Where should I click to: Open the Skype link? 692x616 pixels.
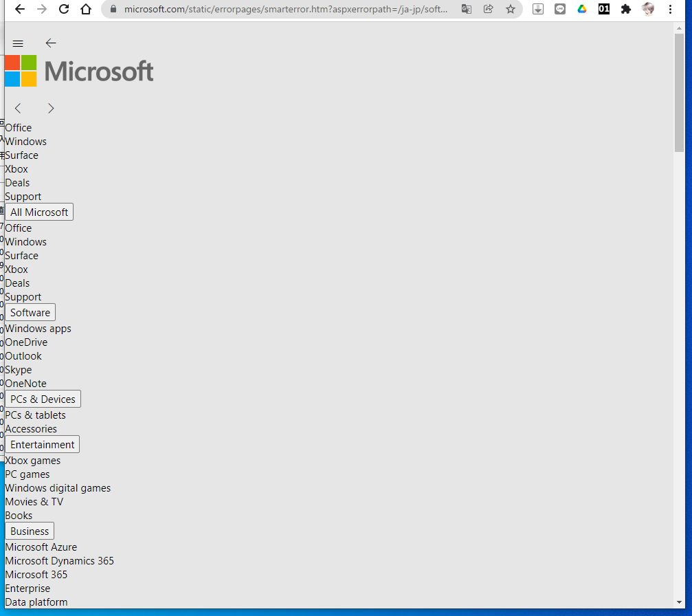coord(19,370)
